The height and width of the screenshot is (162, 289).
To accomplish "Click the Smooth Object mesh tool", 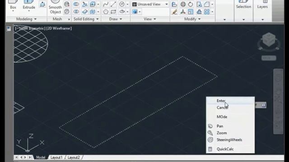I will click(x=55, y=7).
